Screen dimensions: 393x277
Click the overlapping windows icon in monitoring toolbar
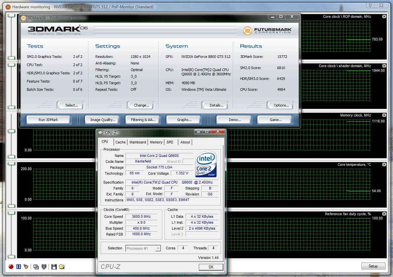tap(36, 267)
